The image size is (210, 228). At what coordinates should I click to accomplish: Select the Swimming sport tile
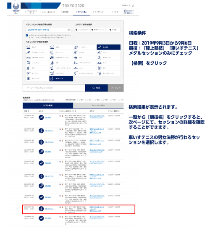85,68
